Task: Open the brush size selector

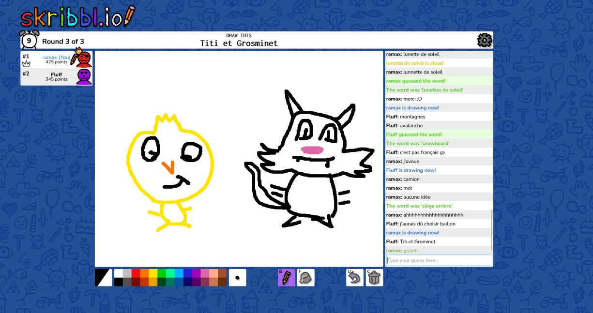Action: click(x=237, y=278)
